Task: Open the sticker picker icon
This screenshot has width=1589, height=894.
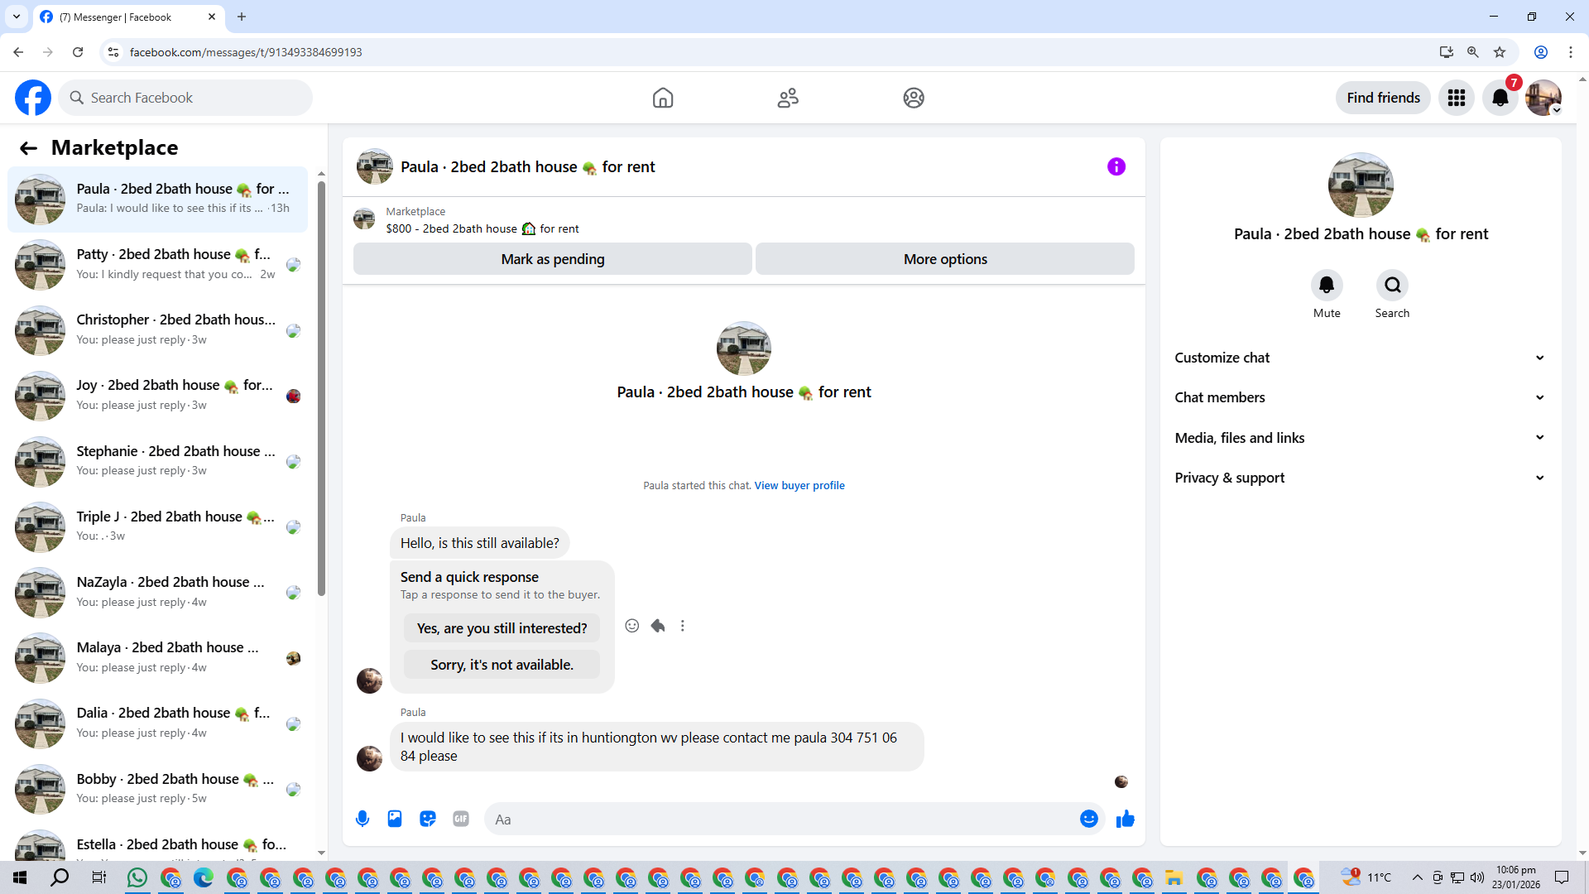Action: [x=428, y=819]
